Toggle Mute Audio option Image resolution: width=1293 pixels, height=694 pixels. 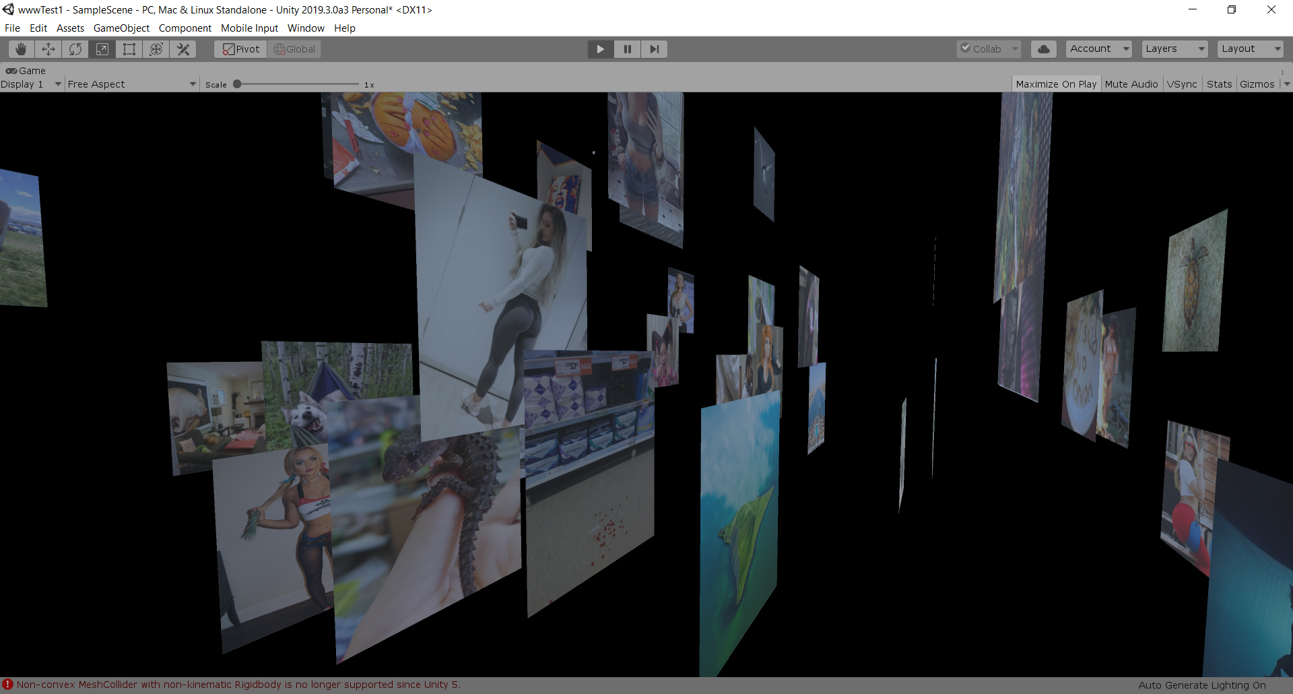coord(1131,84)
